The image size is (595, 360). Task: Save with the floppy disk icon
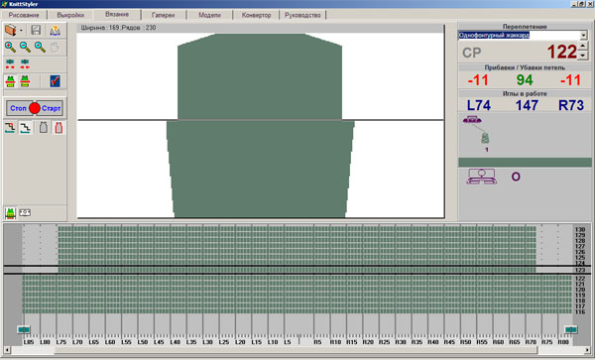[36, 30]
